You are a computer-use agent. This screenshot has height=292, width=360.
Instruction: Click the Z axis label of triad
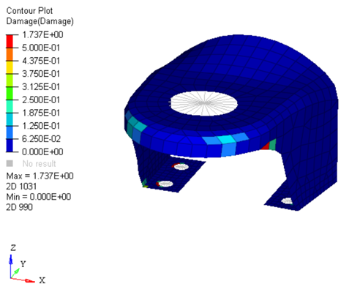[13, 248]
